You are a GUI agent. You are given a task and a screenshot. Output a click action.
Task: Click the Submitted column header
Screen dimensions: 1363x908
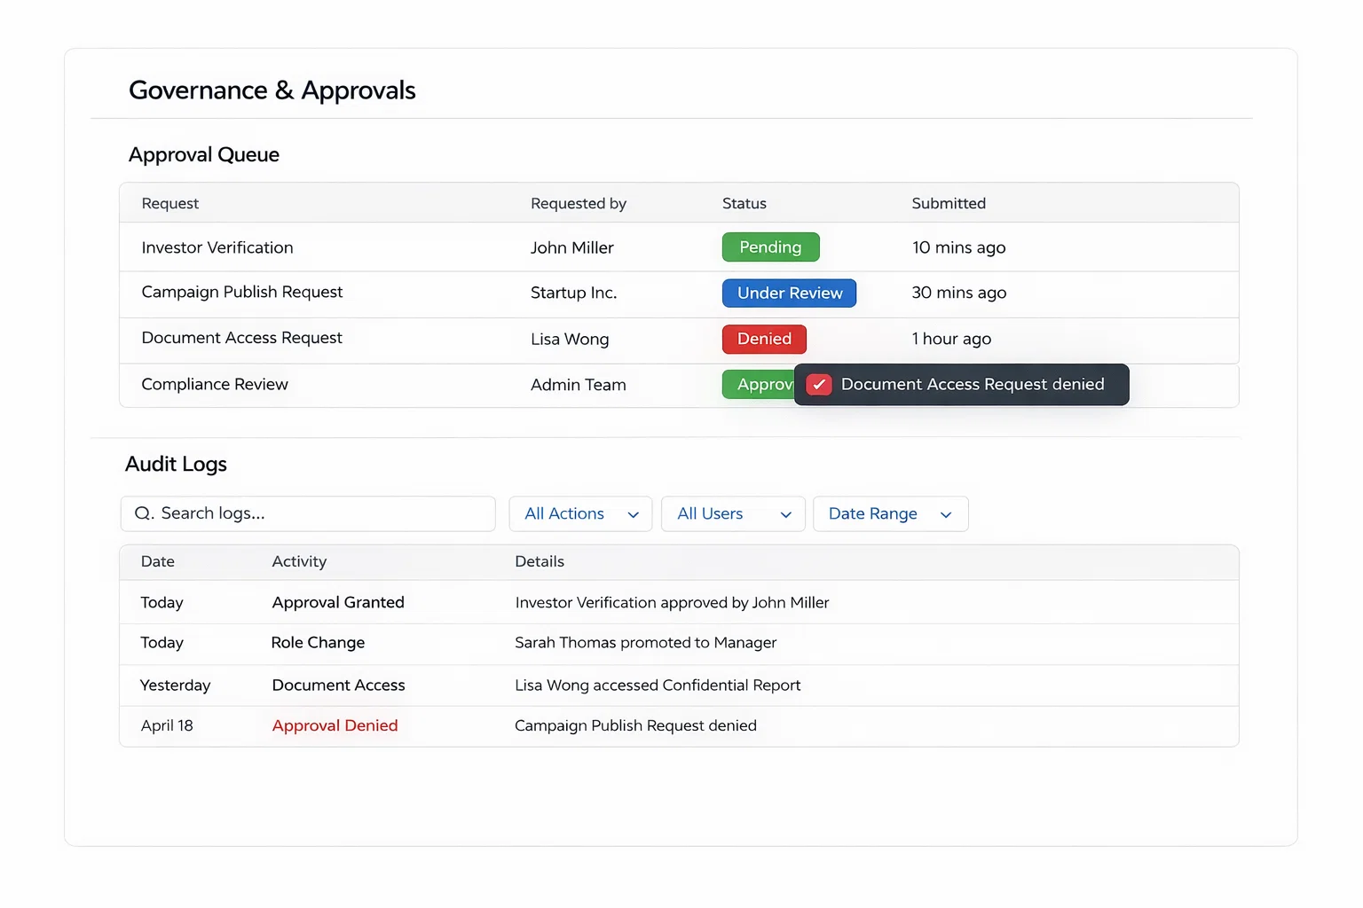point(948,203)
